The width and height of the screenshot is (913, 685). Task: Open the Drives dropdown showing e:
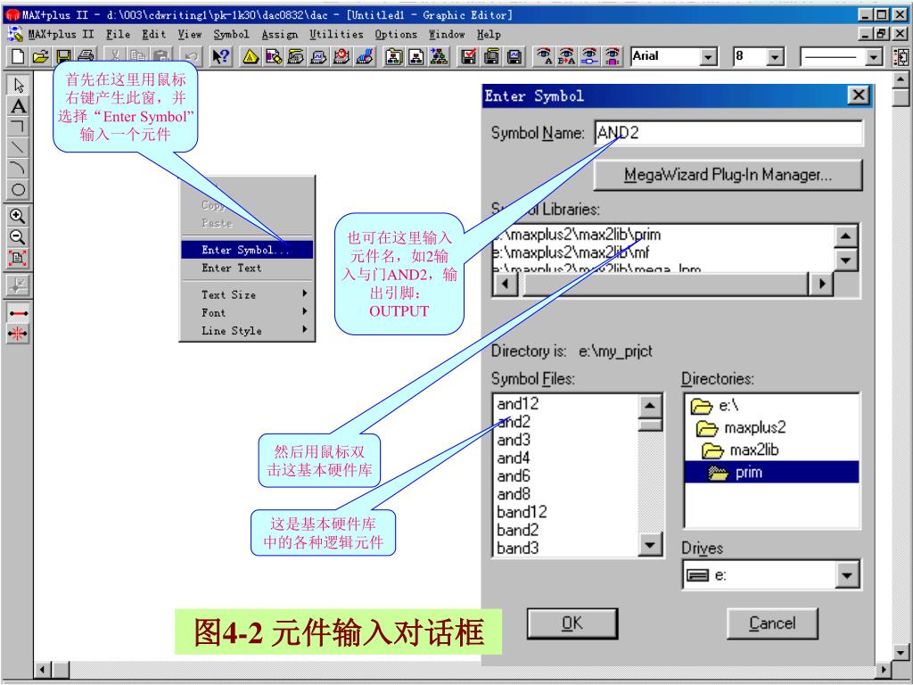pyautogui.click(x=847, y=575)
